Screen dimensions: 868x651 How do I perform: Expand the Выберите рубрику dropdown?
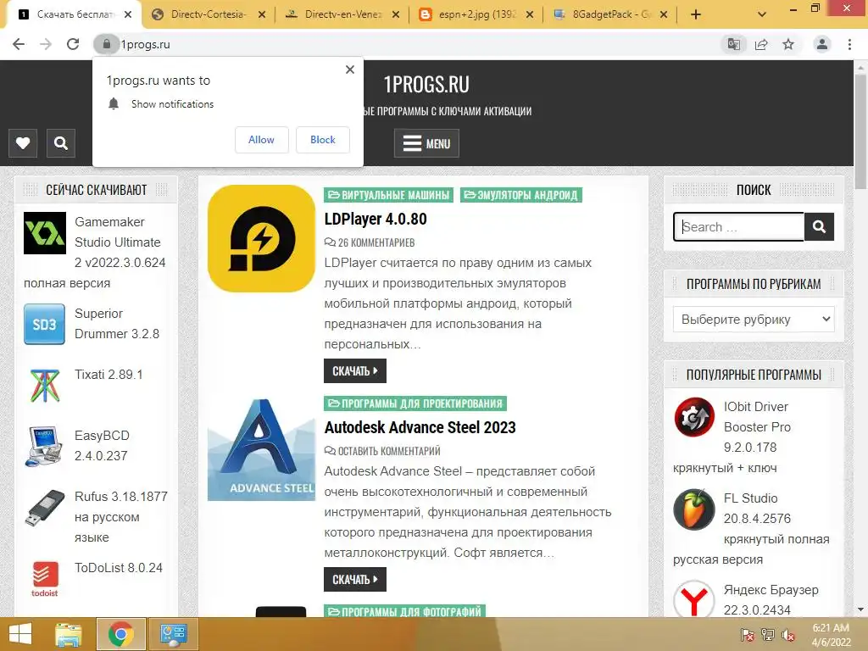(x=754, y=320)
